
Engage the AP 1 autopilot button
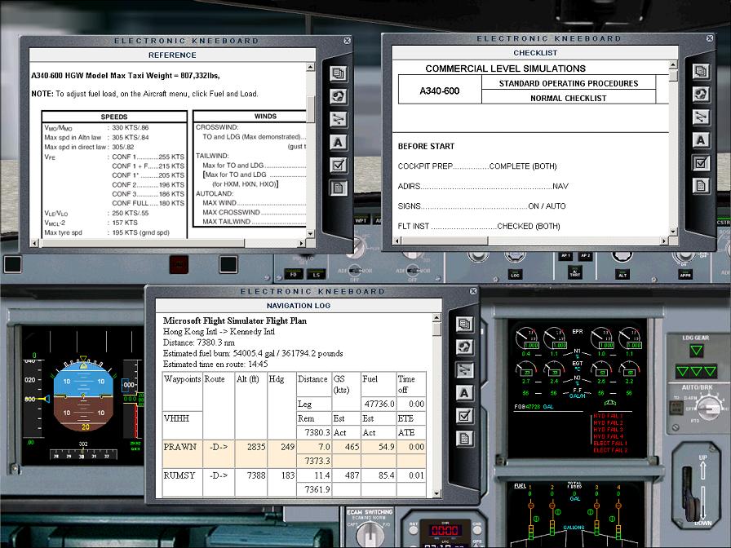[x=565, y=256]
